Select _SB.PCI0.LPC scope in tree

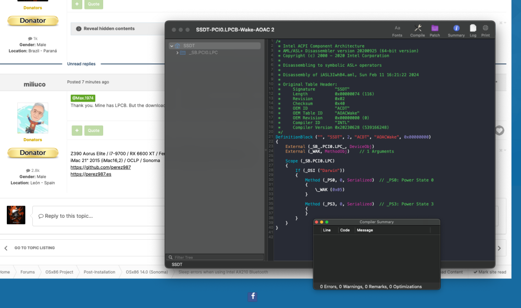203,53
